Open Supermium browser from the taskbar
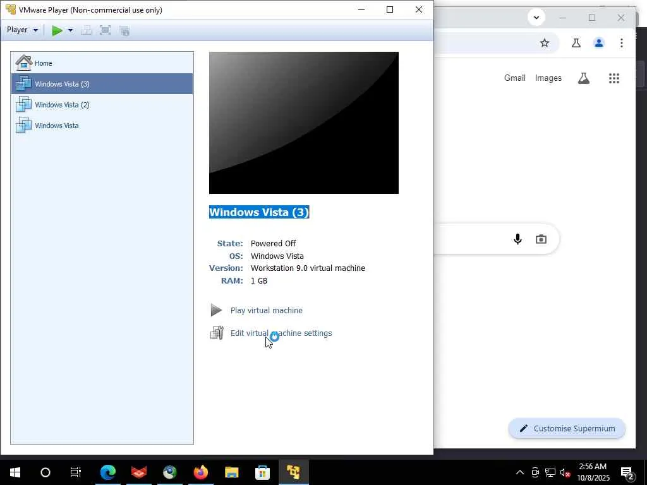Image resolution: width=647 pixels, height=485 pixels. click(169, 472)
